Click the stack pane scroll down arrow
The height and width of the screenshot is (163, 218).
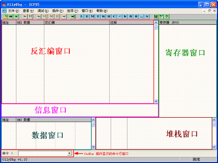click(x=214, y=147)
